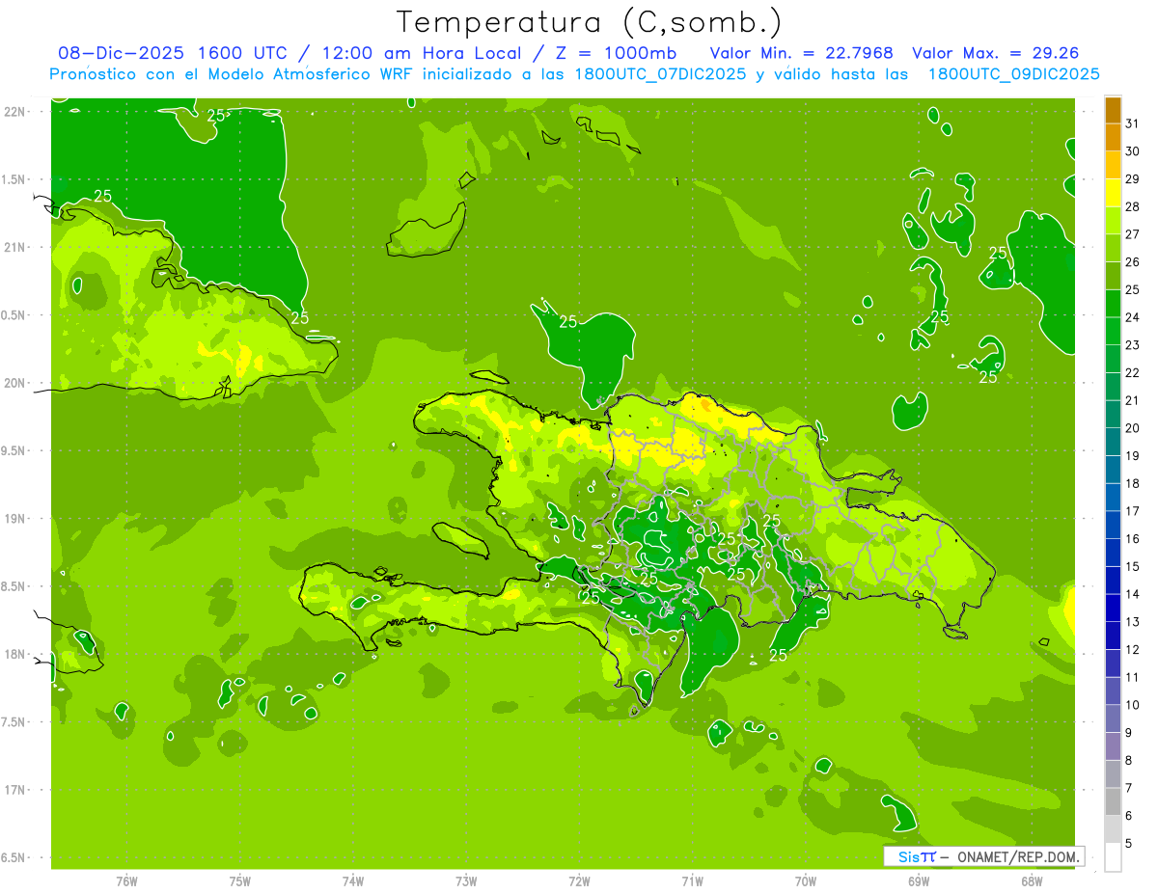Image resolution: width=1158 pixels, height=894 pixels.
Task: Pick the blue swatch between 16 and 17
Action: [1113, 525]
